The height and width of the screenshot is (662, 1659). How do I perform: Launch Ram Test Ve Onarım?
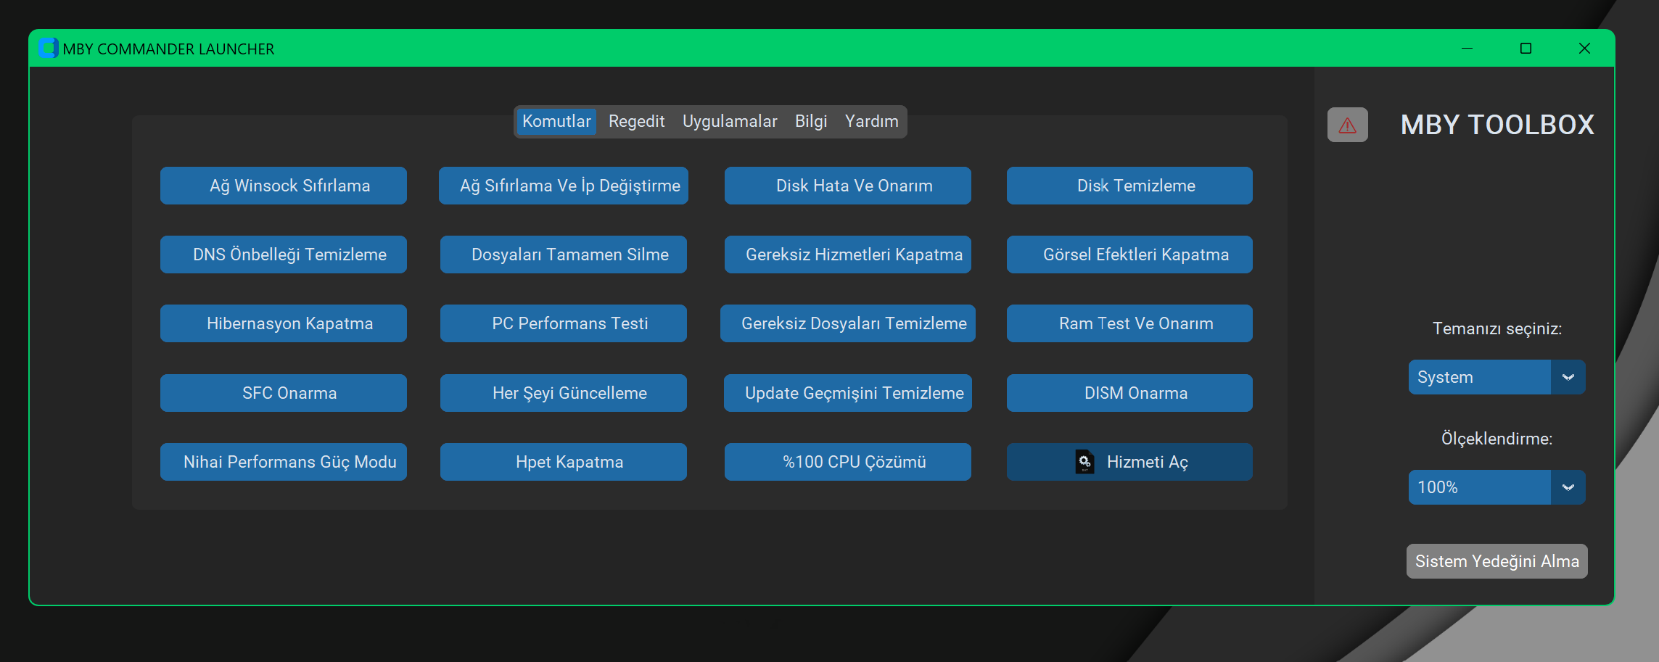[1129, 323]
